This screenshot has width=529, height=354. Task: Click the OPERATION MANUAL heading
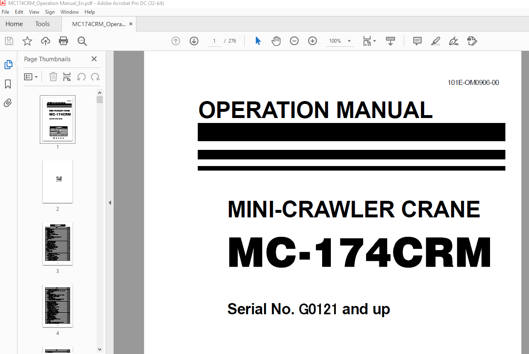[315, 110]
